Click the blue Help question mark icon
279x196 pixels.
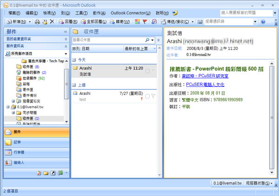click(263, 22)
